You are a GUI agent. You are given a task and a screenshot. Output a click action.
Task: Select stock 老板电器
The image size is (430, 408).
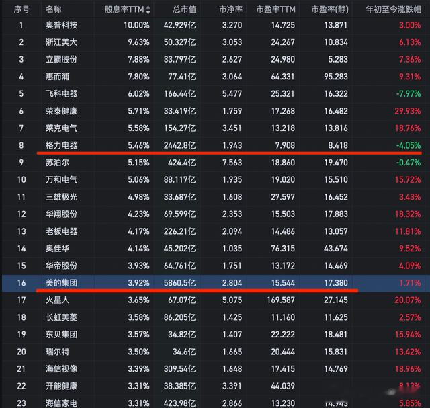tap(61, 231)
